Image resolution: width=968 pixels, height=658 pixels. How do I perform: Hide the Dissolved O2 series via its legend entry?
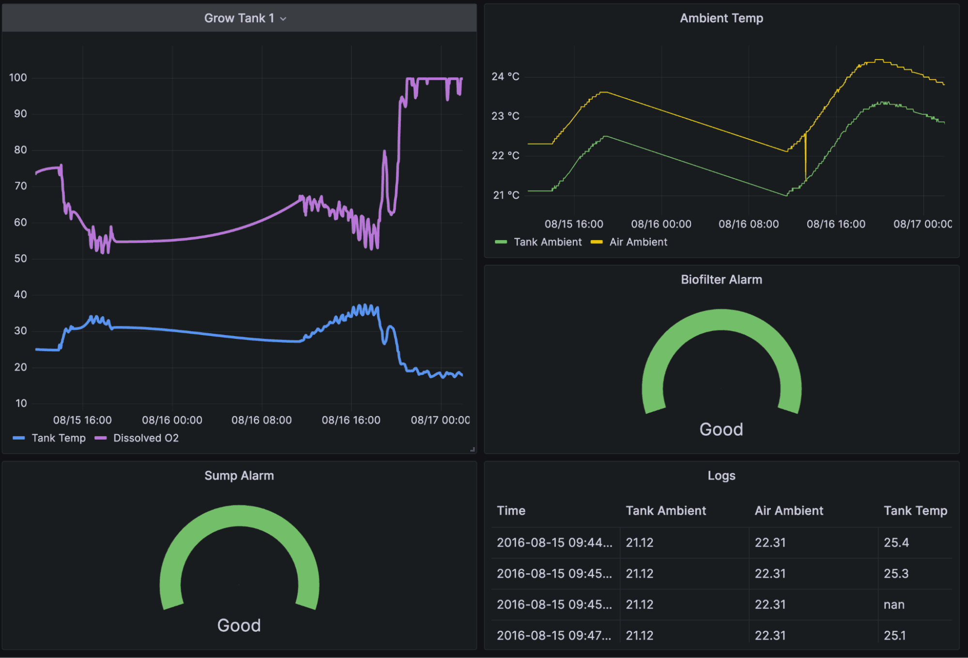click(145, 438)
